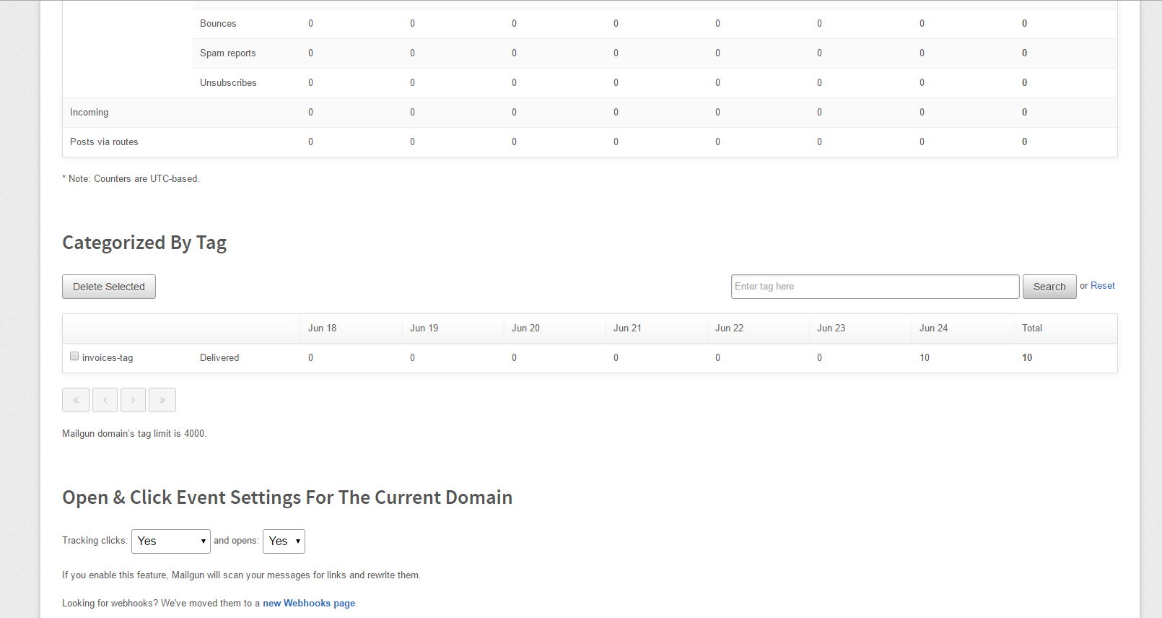
Task: Open the new Webhooks page link
Action: click(x=309, y=604)
